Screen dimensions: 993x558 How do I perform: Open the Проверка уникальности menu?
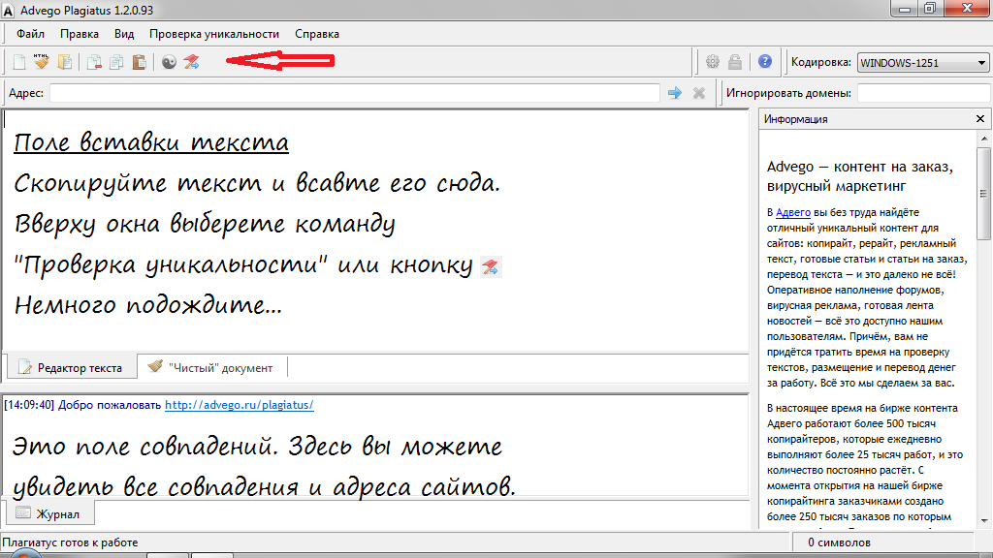pyautogui.click(x=214, y=34)
